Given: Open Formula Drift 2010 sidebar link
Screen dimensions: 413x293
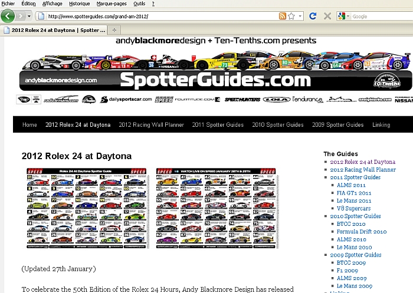Looking at the screenshot, I should coord(362,232).
